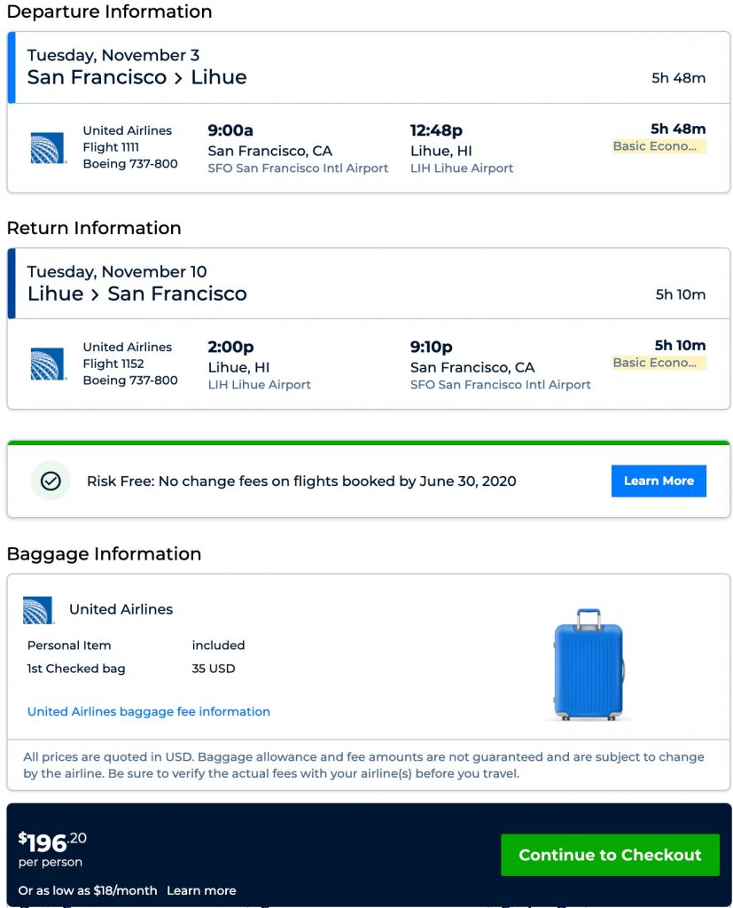Viewport: 733px width, 908px height.
Task: Click SFO San Francisco Intl Airport departure text
Action: (298, 168)
